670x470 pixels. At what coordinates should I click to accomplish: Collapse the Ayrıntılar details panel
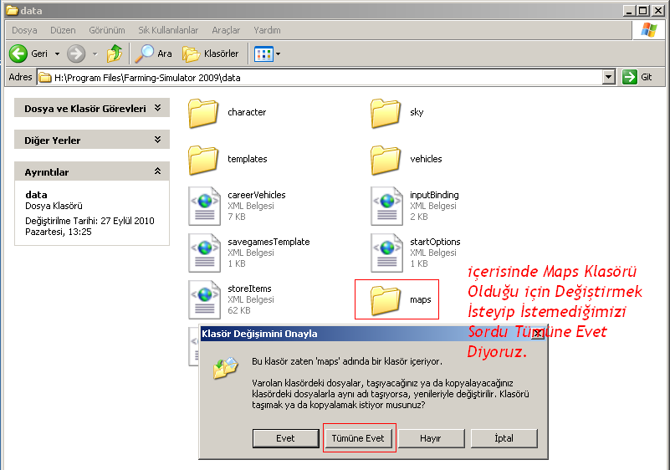pos(157,171)
